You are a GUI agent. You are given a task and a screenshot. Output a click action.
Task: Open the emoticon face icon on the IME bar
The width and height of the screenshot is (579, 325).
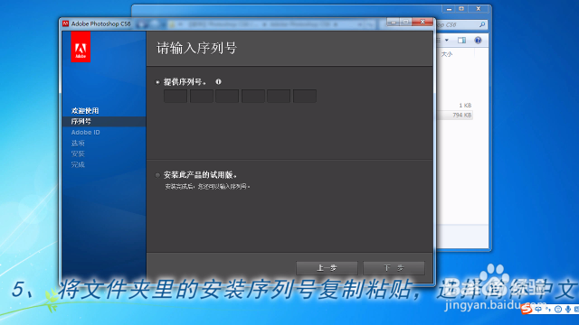(558, 309)
